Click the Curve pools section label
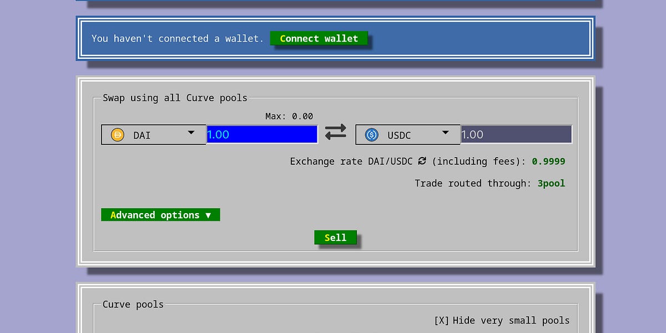The width and height of the screenshot is (666, 333). (133, 304)
